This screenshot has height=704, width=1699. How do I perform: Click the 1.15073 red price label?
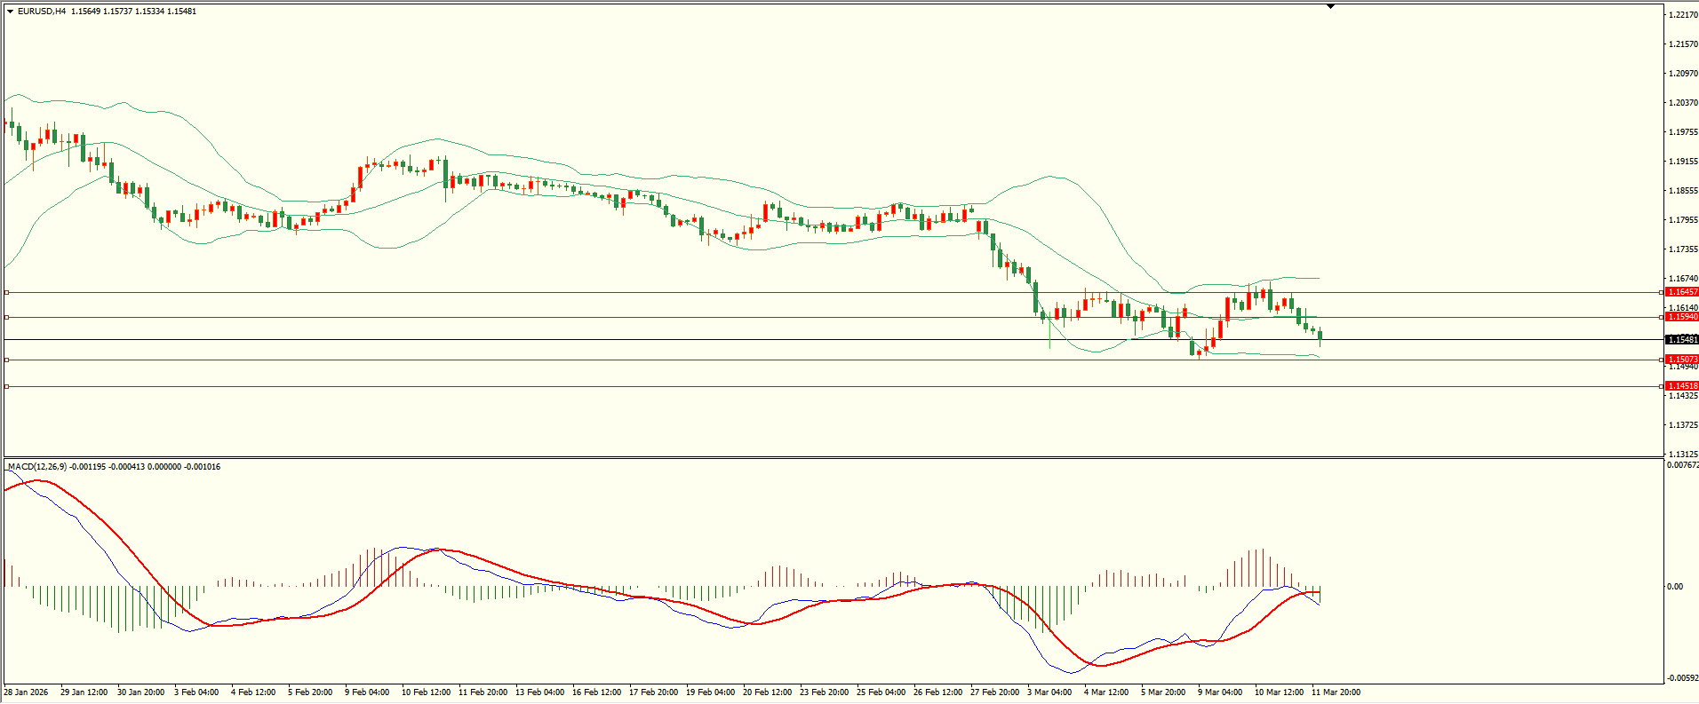point(1682,360)
